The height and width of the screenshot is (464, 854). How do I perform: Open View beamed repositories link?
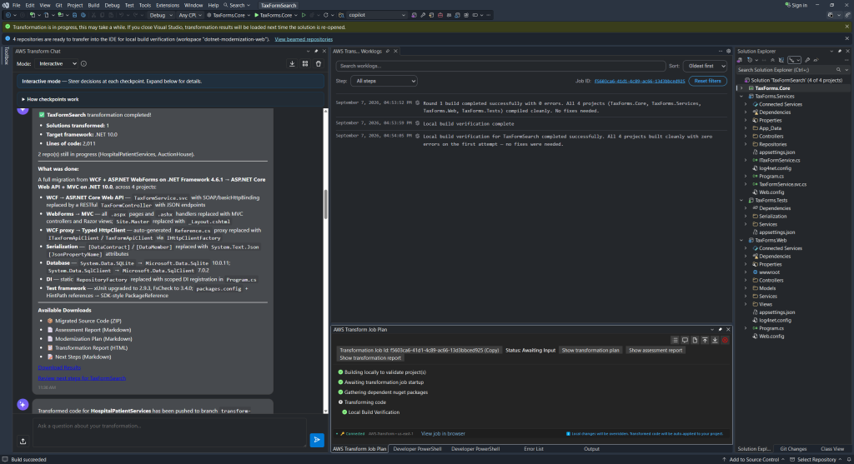point(304,39)
